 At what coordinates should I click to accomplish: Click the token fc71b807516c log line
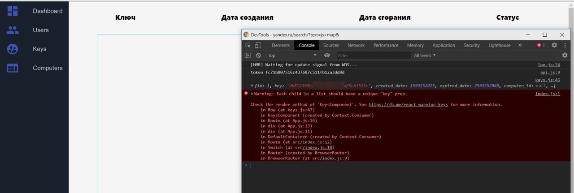297,72
